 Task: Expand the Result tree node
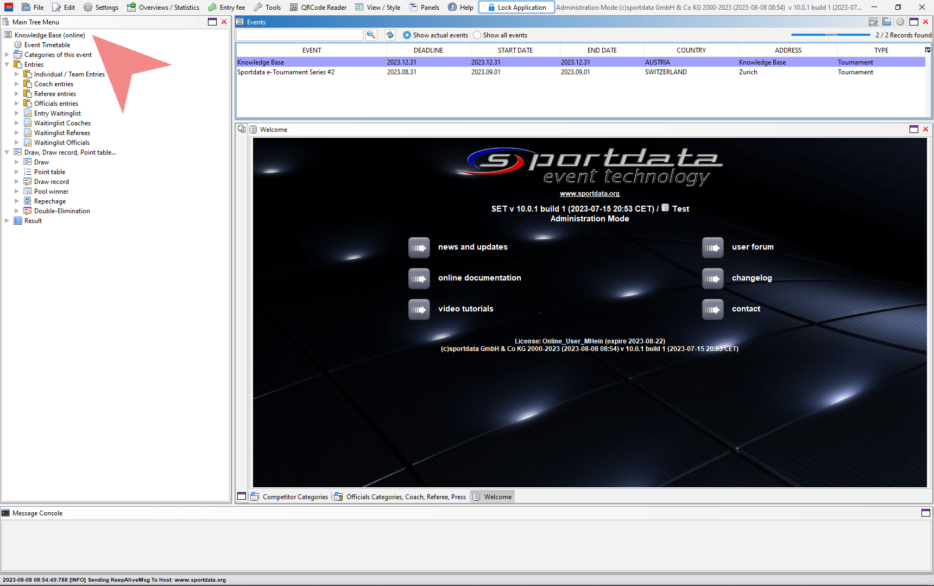point(7,221)
